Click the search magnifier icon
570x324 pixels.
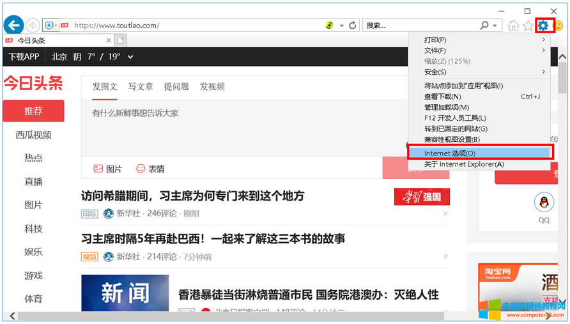484,26
